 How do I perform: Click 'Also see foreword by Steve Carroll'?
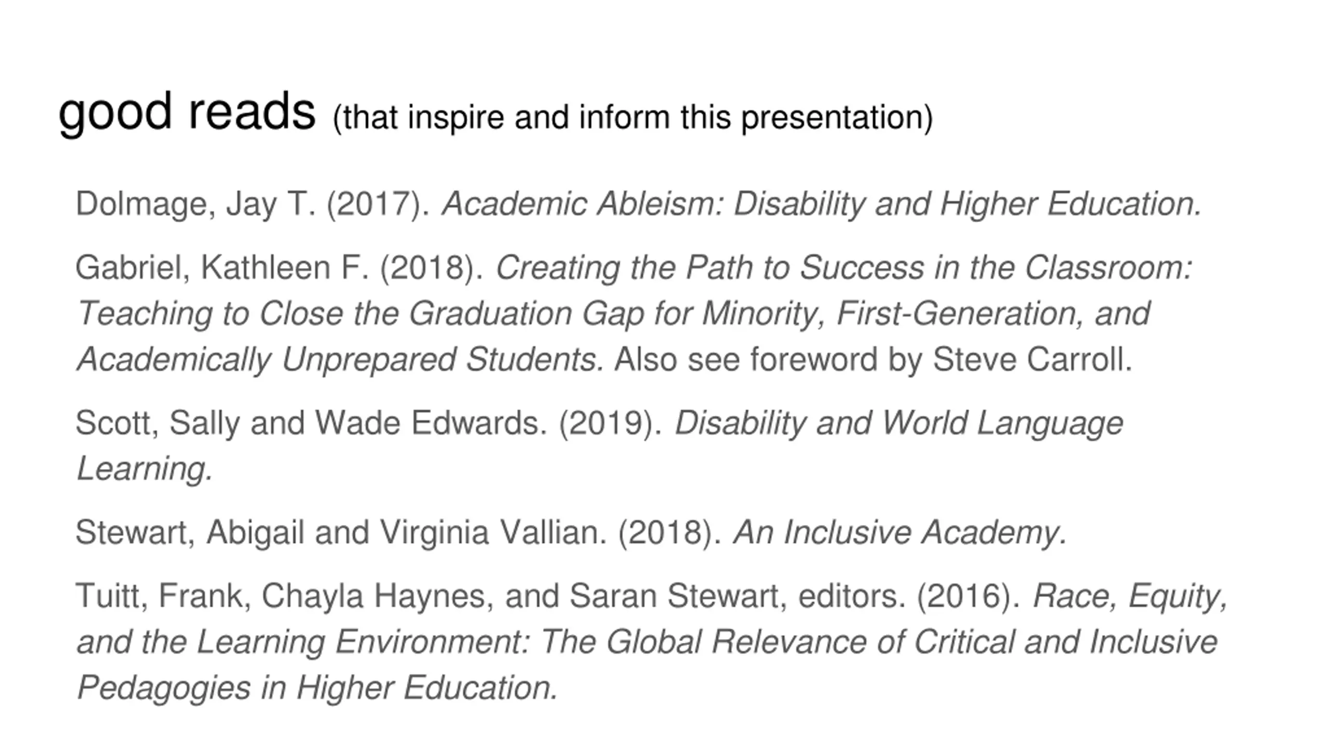(x=874, y=359)
